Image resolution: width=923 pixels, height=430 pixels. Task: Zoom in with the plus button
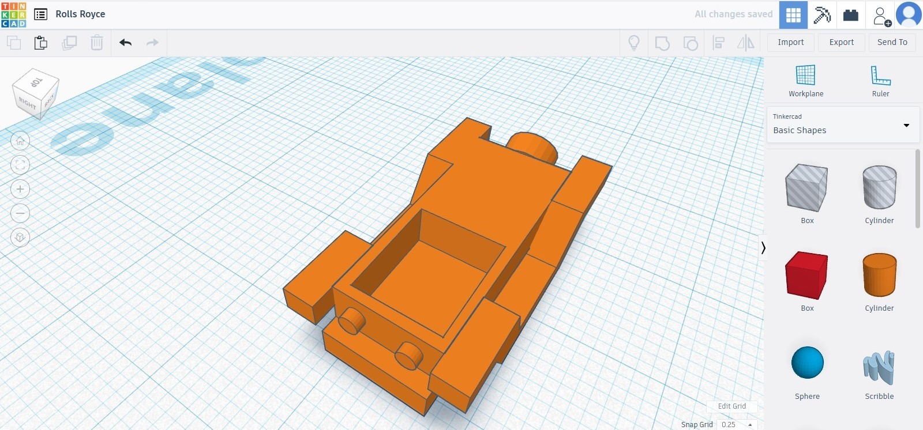coord(20,189)
